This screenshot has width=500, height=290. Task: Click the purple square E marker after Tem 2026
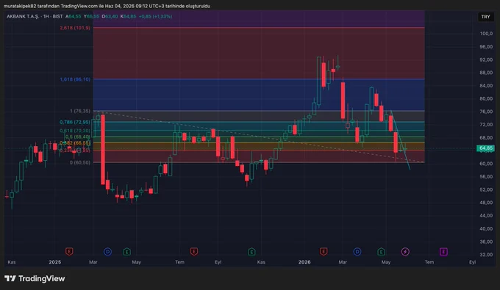(443, 252)
